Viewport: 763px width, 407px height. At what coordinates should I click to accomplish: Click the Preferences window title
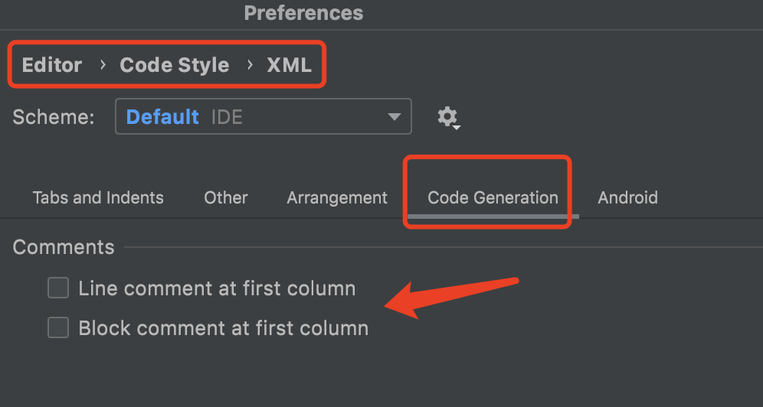click(x=303, y=13)
